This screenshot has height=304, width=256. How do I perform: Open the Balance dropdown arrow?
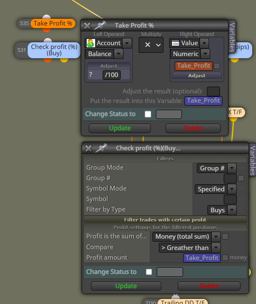[x=119, y=54]
